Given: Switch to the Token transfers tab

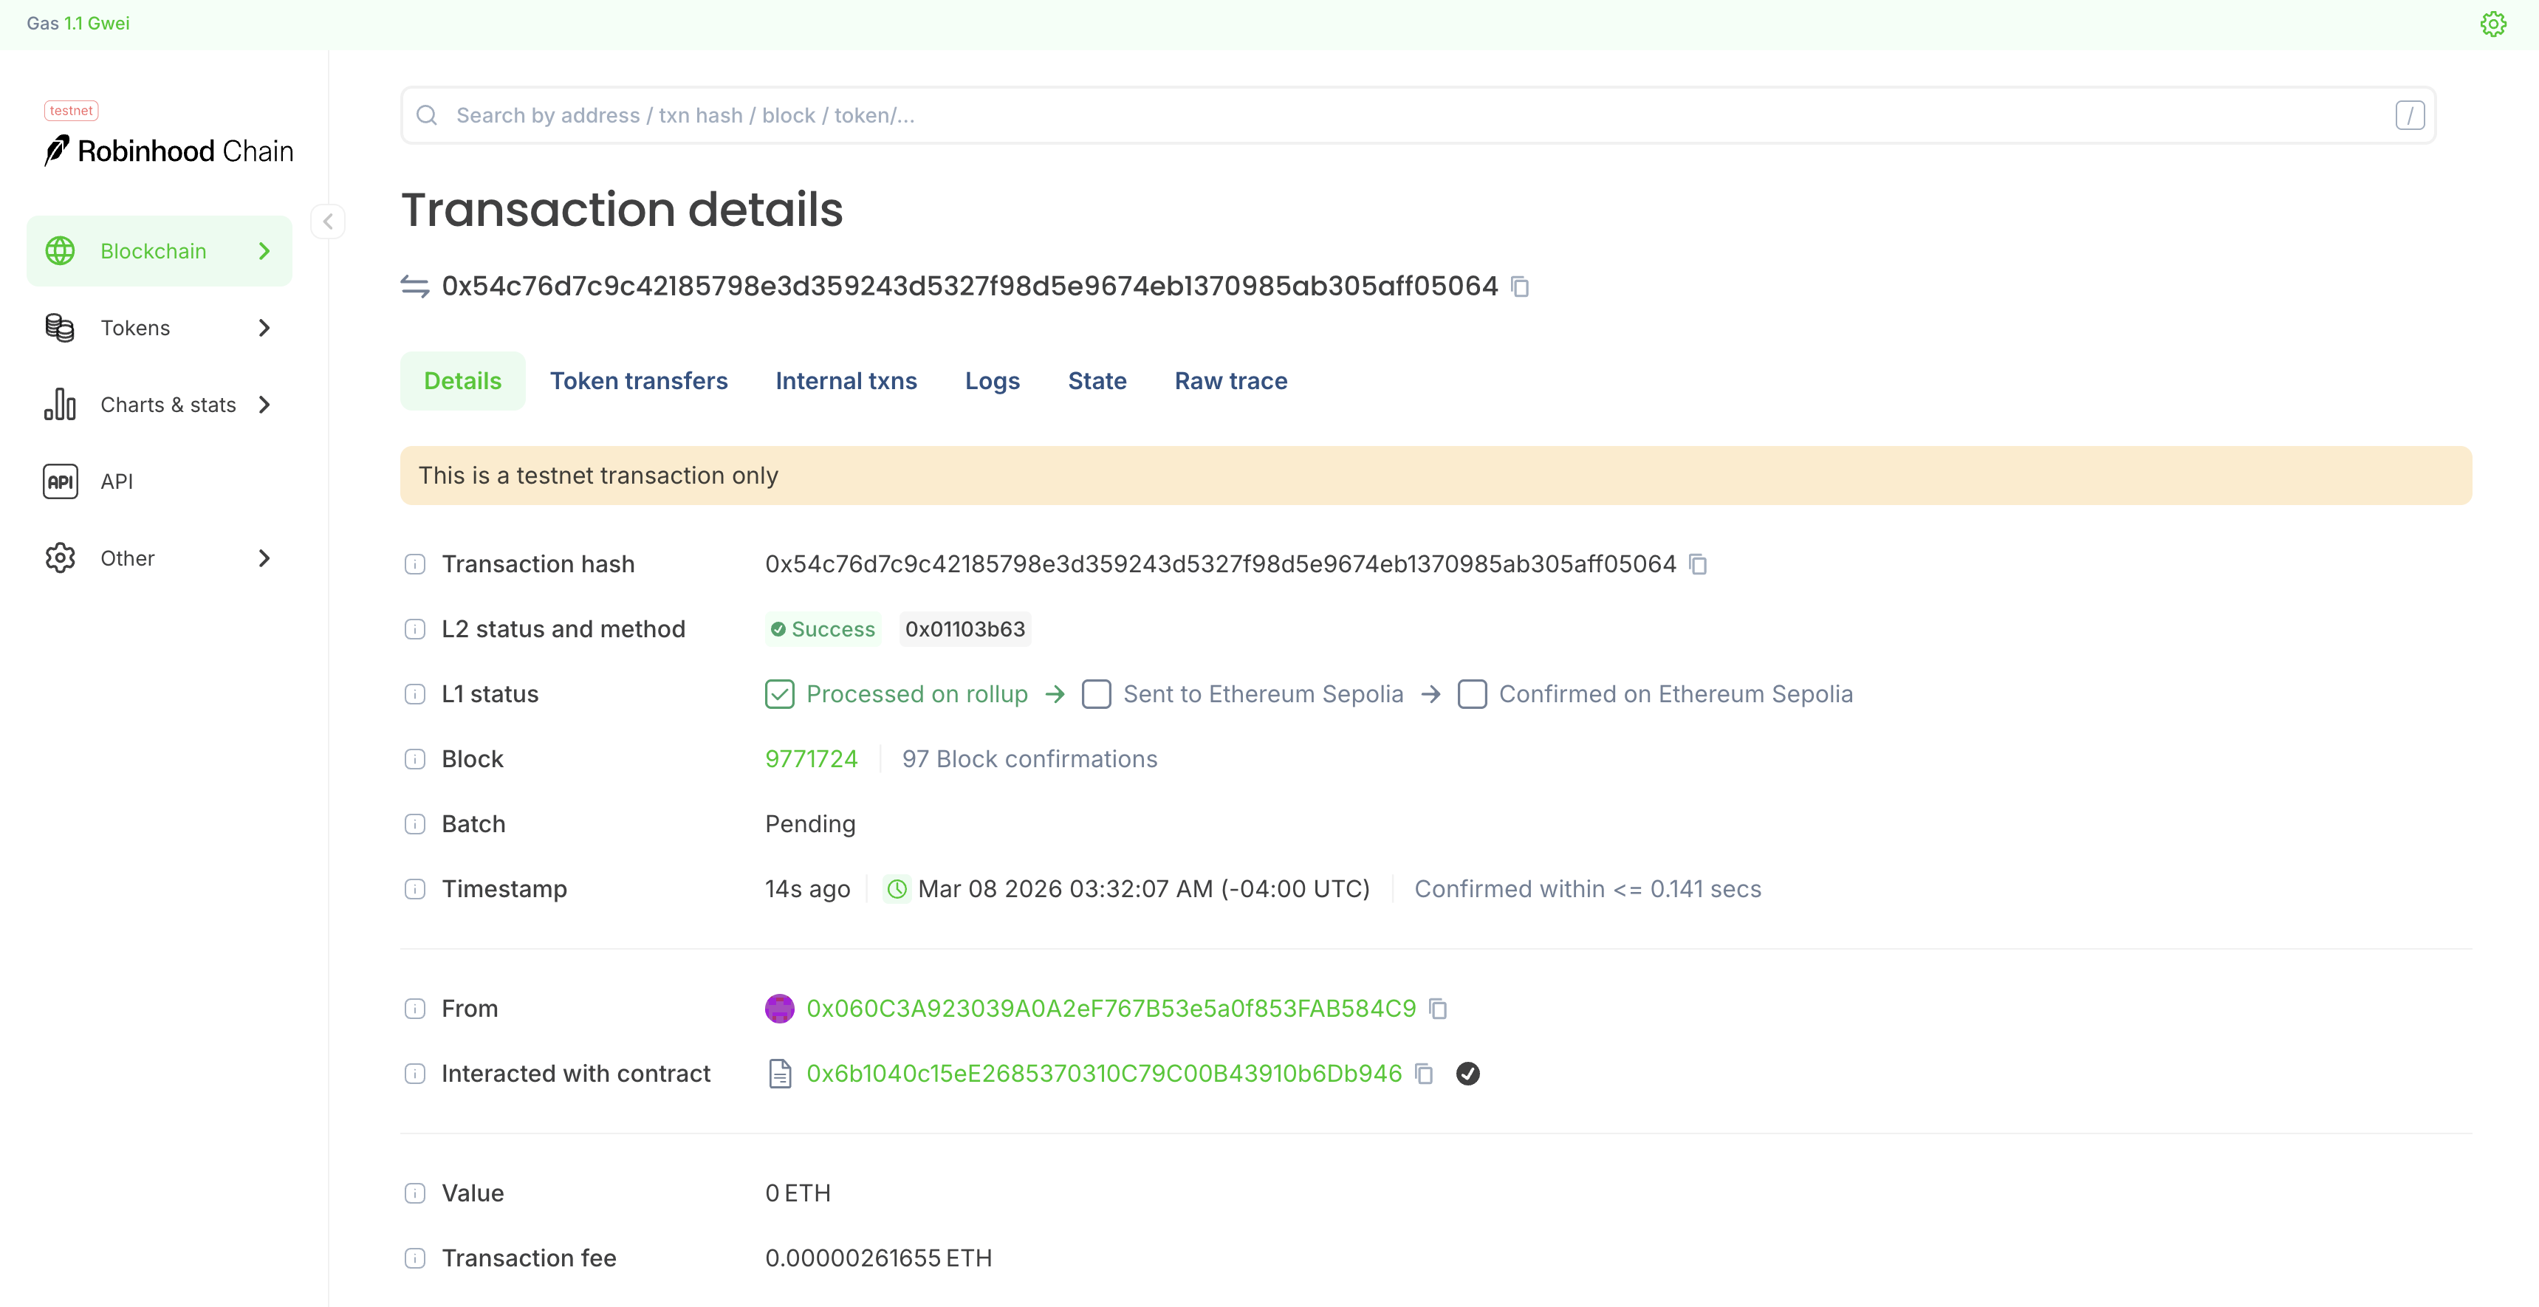Looking at the screenshot, I should point(639,382).
